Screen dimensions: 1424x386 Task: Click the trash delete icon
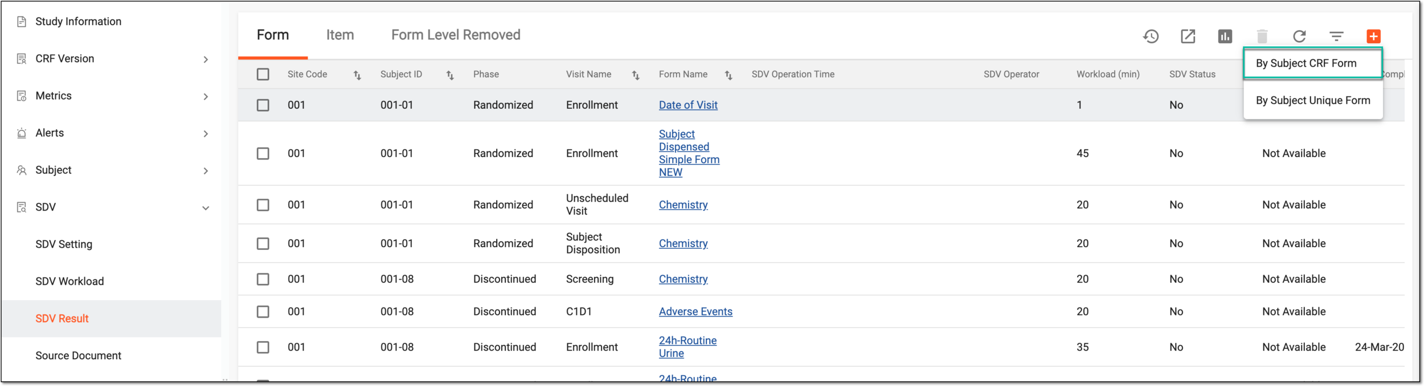point(1262,36)
